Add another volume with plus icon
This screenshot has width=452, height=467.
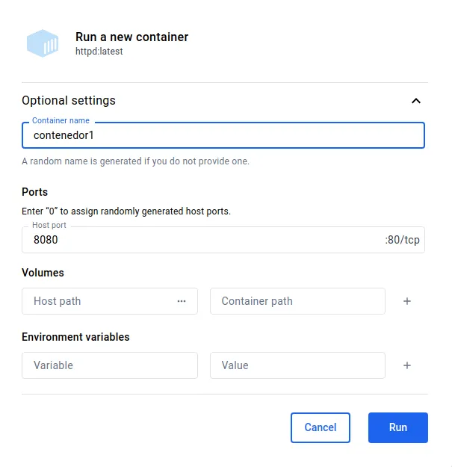point(407,301)
